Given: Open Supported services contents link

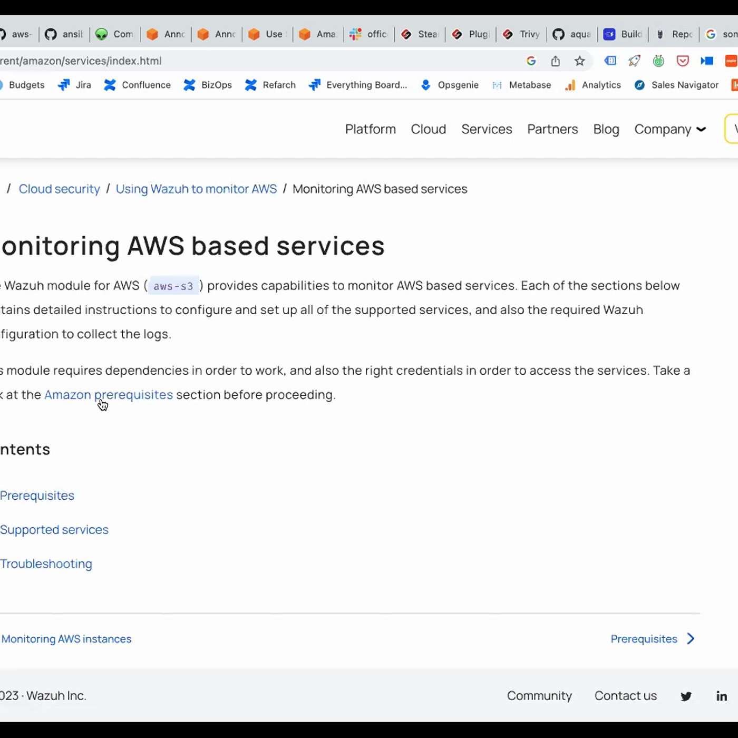Looking at the screenshot, I should [54, 530].
